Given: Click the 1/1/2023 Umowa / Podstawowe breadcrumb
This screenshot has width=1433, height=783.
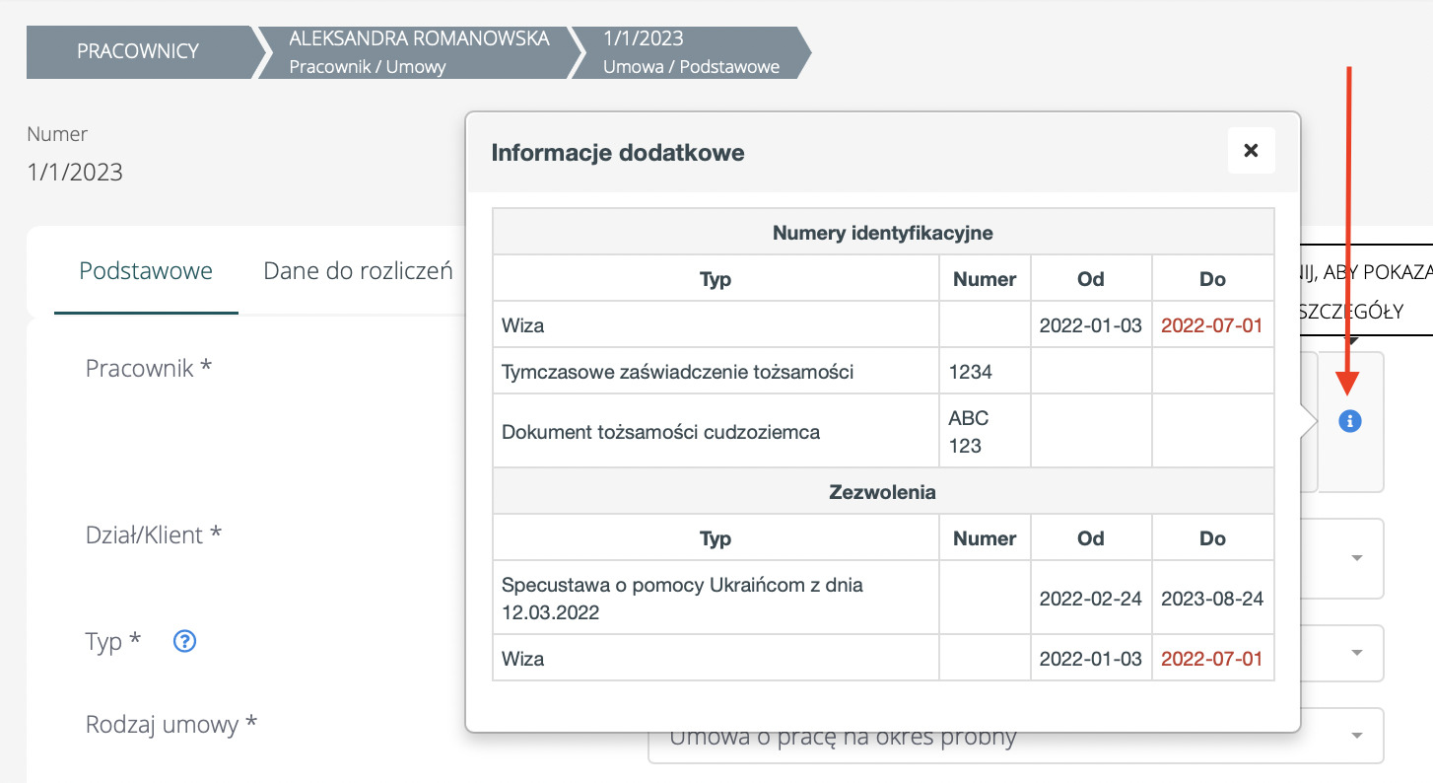Looking at the screenshot, I should pos(690,51).
